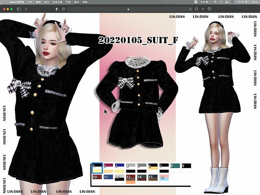Image resolution: width=260 pixels, height=195 pixels.
Task: Select color swatch number 10
Action: tap(97, 179)
